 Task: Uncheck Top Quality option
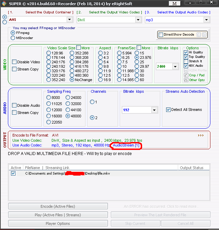(x=186, y=57)
